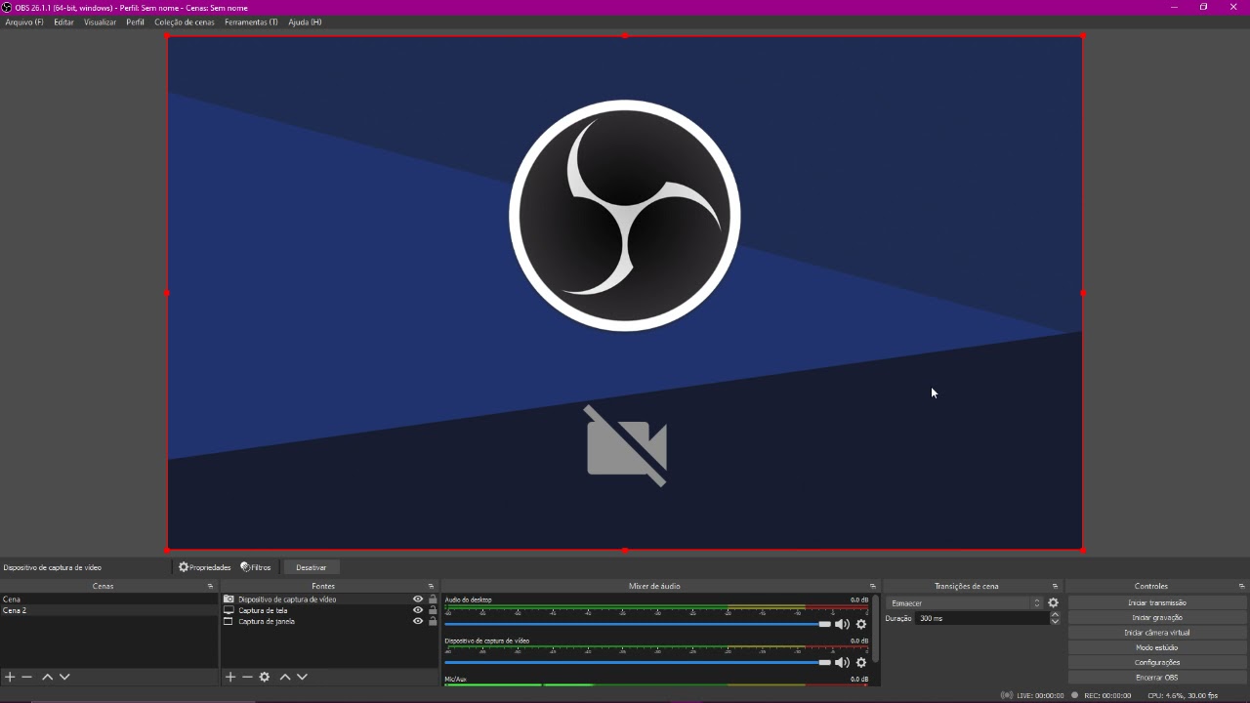
Task: Open Perfil menu
Action: pyautogui.click(x=135, y=21)
